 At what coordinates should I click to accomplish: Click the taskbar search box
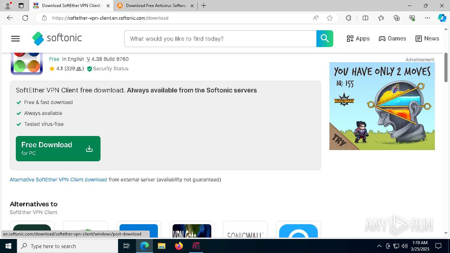(x=67, y=246)
